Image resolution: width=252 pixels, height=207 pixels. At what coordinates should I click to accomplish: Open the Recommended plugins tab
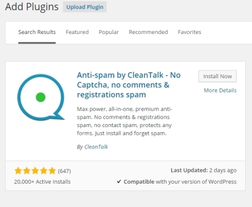(148, 32)
